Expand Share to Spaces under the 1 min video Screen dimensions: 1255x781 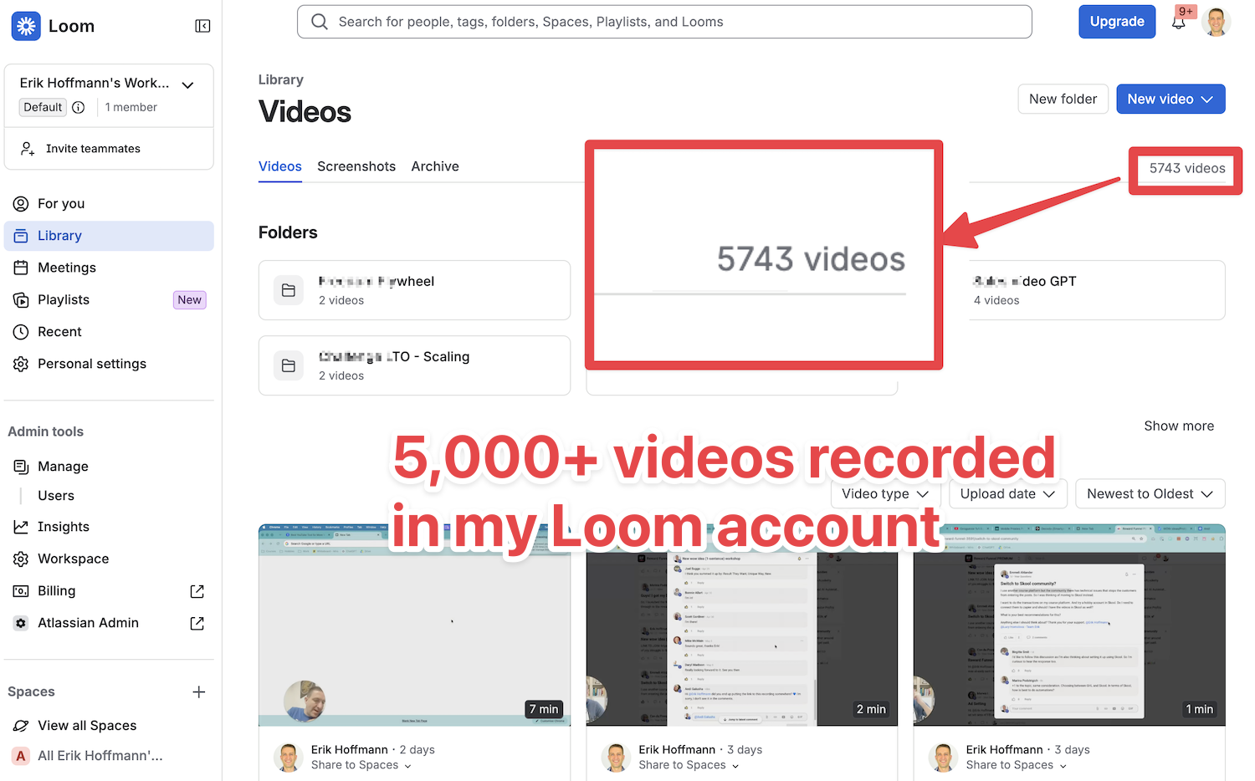(x=1017, y=765)
